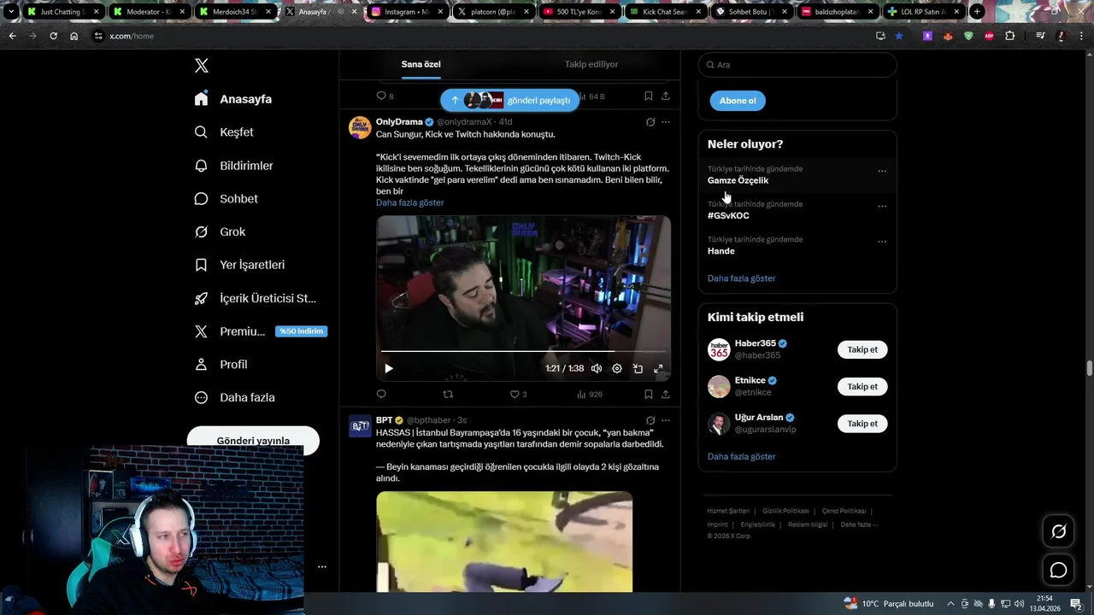
Task: Bookmark page with star icon
Action: pyautogui.click(x=899, y=36)
